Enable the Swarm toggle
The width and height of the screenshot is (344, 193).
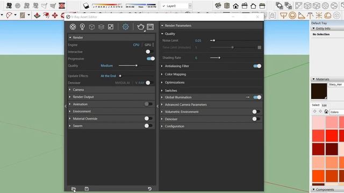[148, 125]
